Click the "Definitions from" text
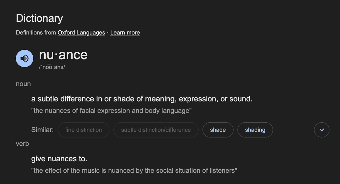 pos(36,33)
